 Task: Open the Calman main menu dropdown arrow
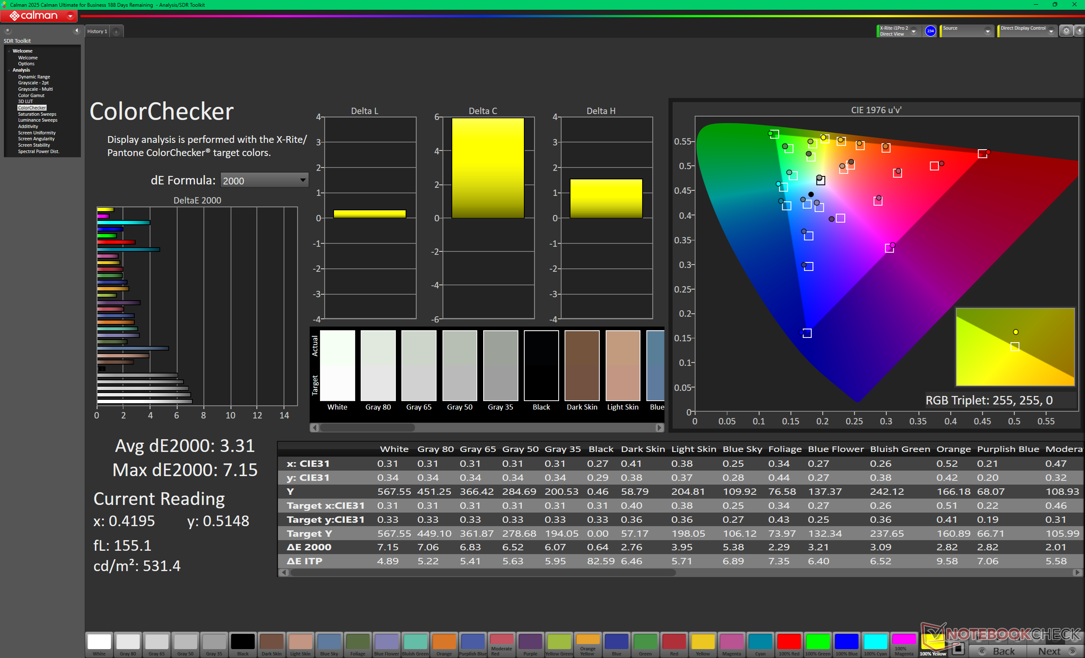70,16
